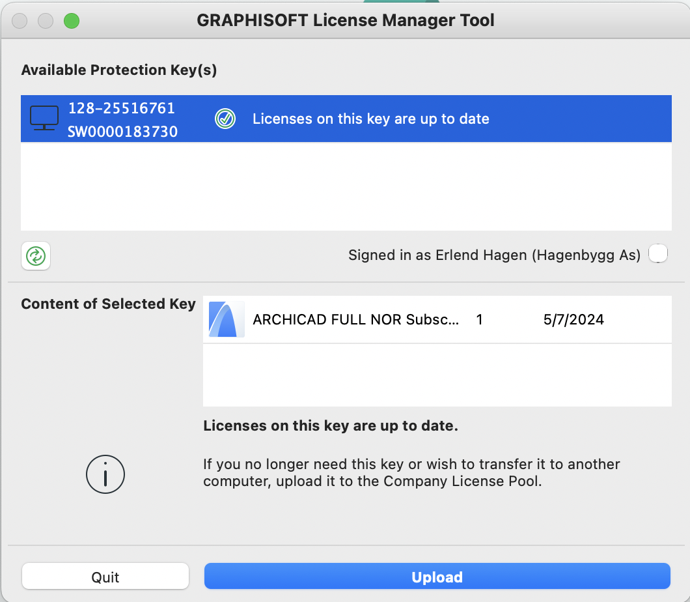Click the SW0000183730 serial text

[122, 132]
